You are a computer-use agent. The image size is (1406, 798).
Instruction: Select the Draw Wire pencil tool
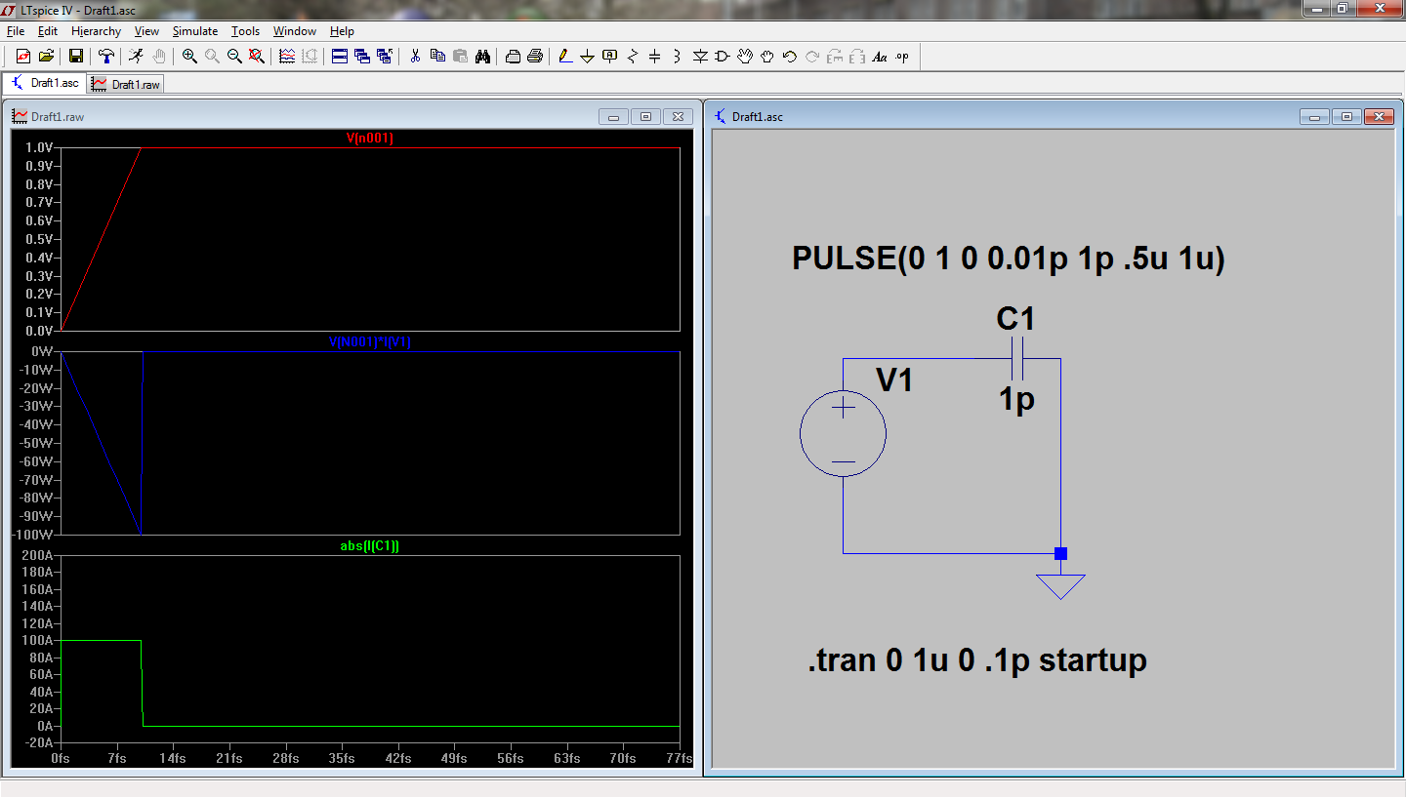(x=565, y=57)
